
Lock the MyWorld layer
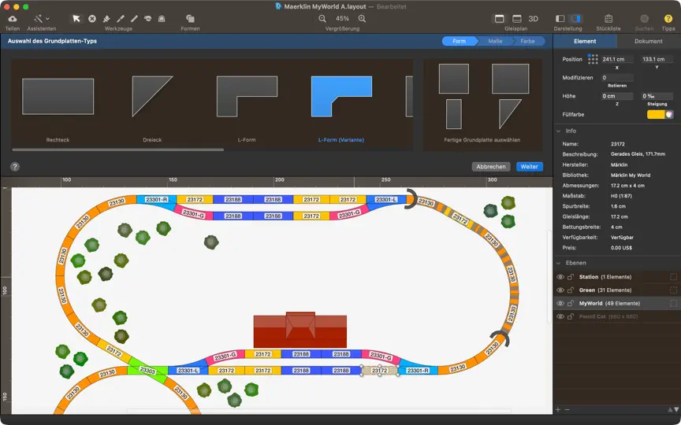pos(571,303)
